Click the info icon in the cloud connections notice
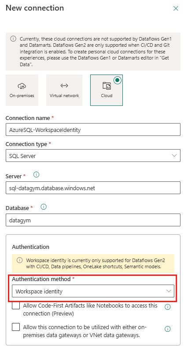The image size is (184, 349). click(x=13, y=39)
